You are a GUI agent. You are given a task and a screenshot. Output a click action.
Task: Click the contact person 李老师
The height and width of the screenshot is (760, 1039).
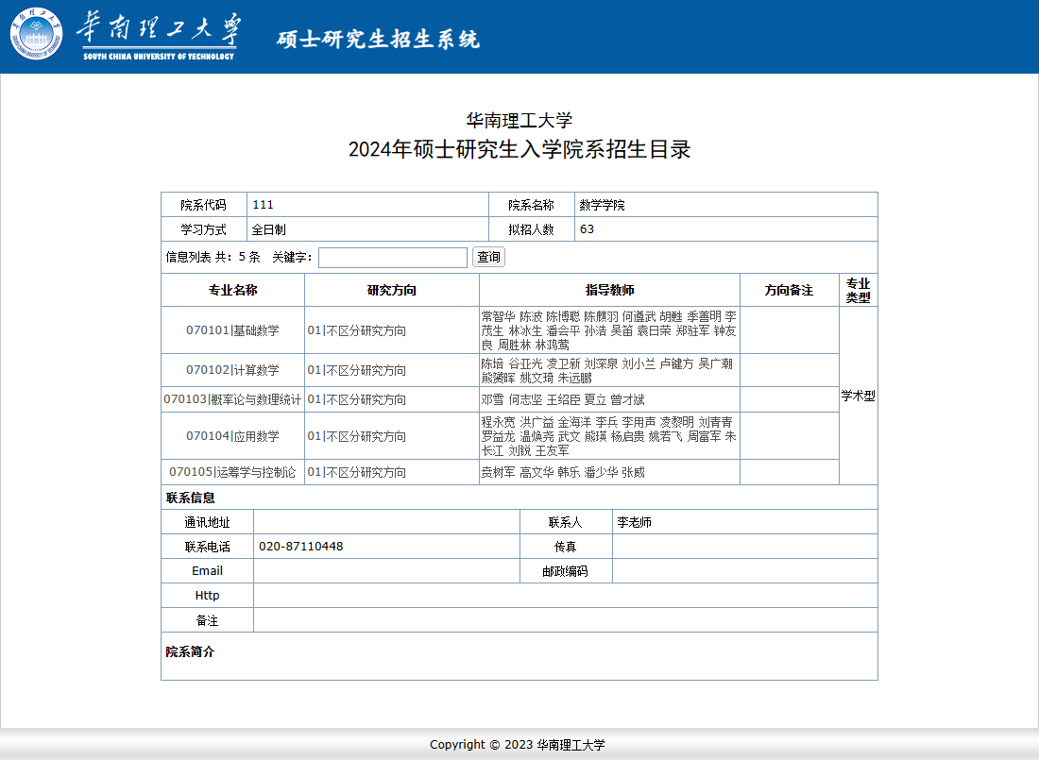point(634,522)
